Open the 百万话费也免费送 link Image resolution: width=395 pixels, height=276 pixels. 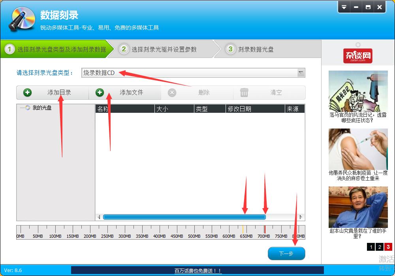(x=198, y=271)
